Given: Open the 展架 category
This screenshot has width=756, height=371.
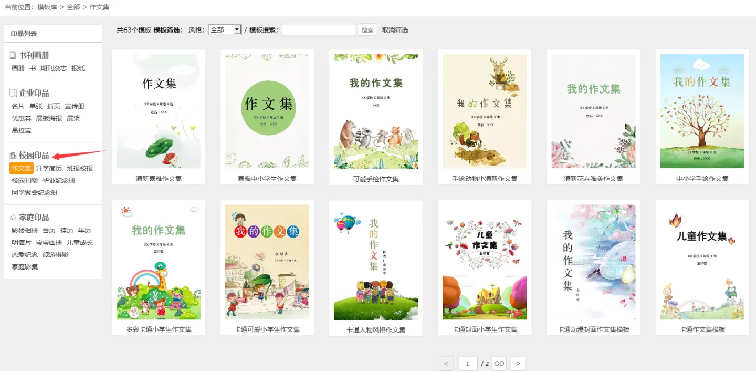Looking at the screenshot, I should tap(73, 118).
